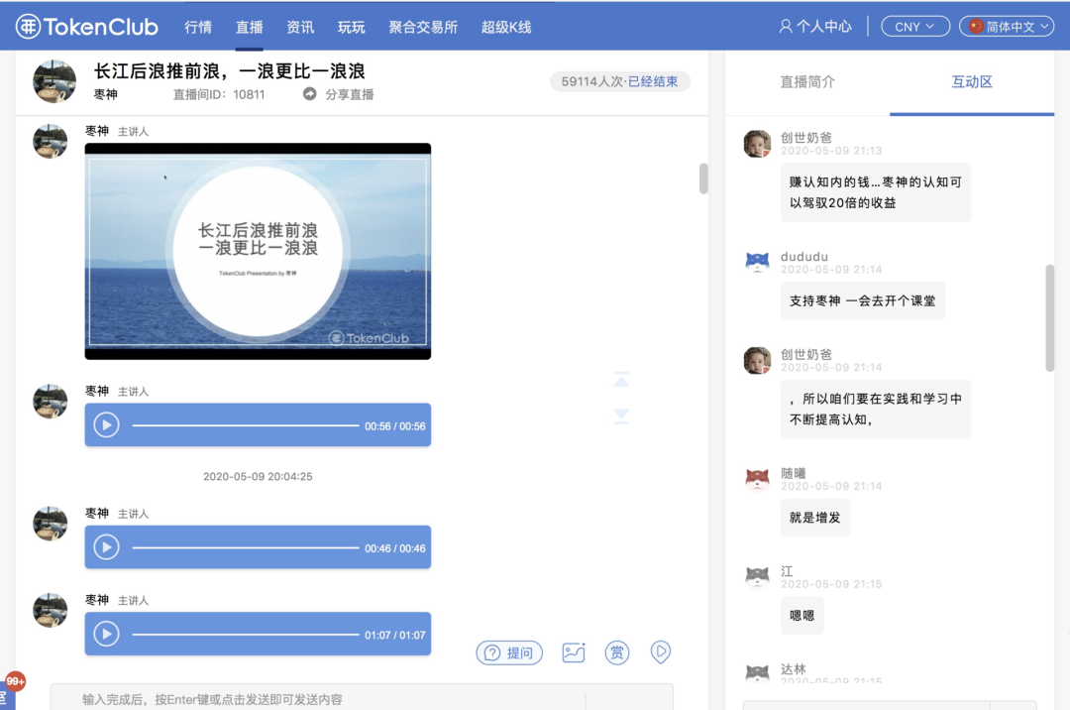Open 聚合交易所 page
Screen dimensions: 1070x710
coord(423,28)
